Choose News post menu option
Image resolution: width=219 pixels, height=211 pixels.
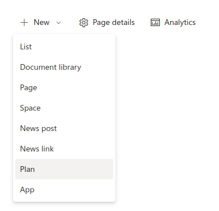[64, 128]
